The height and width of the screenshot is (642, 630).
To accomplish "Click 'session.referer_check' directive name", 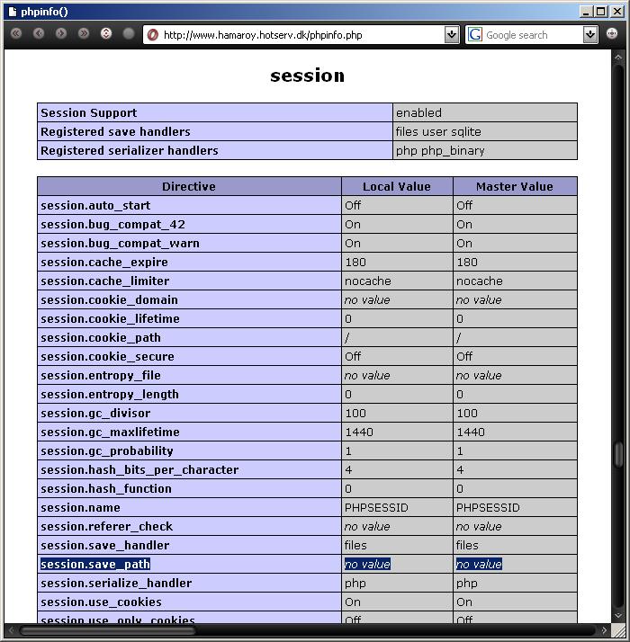I will 107,527.
